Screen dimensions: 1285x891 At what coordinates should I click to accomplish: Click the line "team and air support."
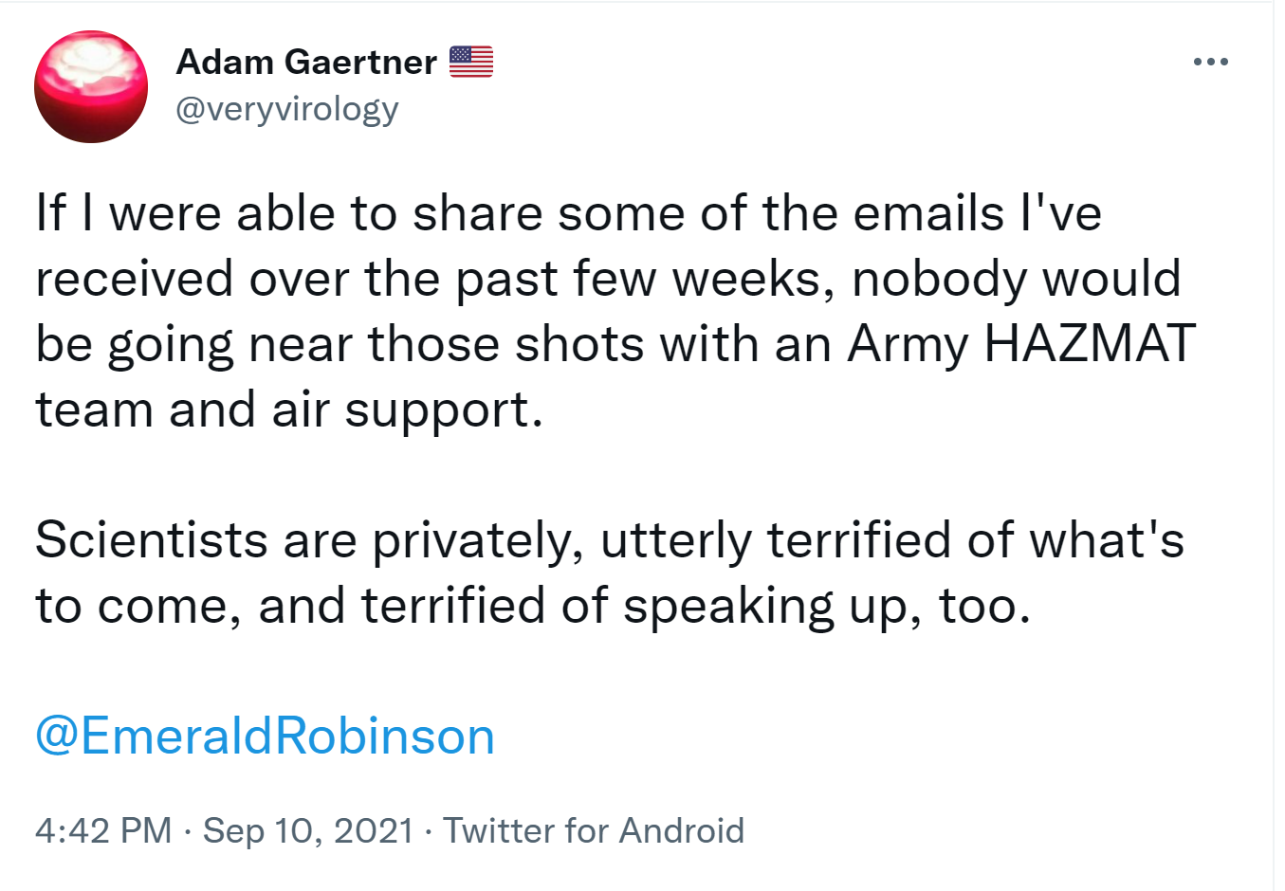[x=289, y=409]
